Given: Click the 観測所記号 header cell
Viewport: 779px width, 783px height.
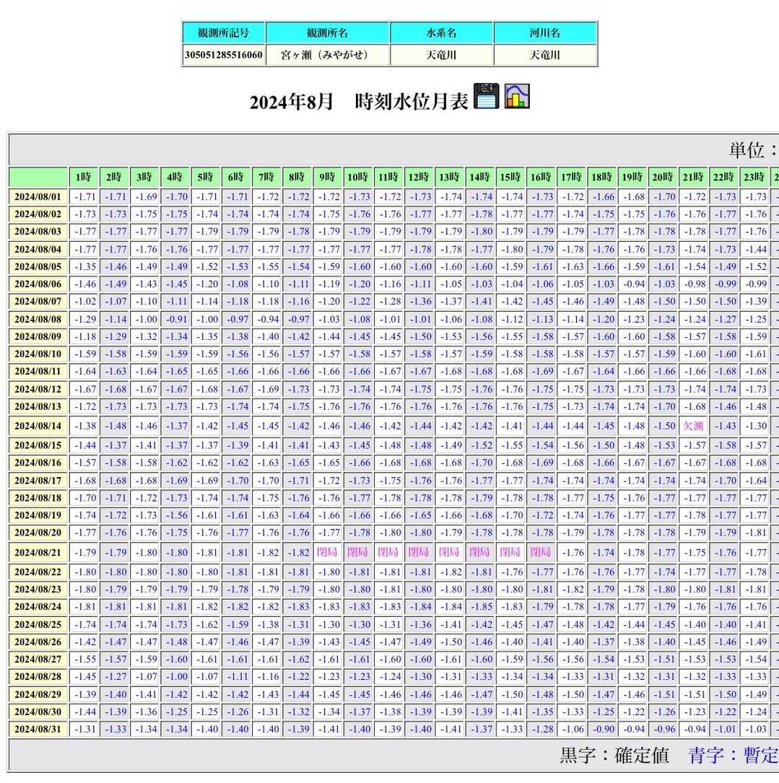Looking at the screenshot, I should (224, 33).
